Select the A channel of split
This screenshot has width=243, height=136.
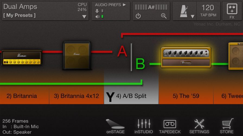(x=122, y=51)
